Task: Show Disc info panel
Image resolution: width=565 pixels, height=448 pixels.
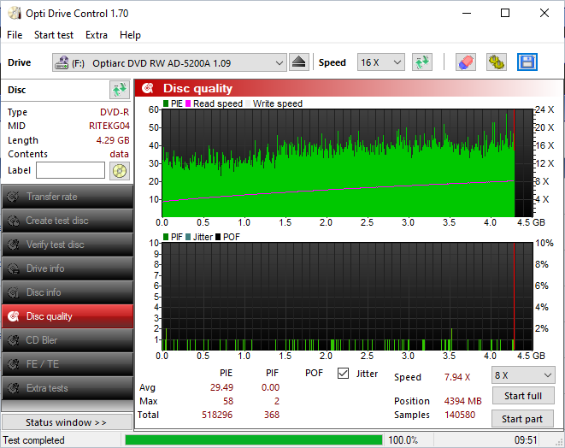Action: click(x=68, y=292)
